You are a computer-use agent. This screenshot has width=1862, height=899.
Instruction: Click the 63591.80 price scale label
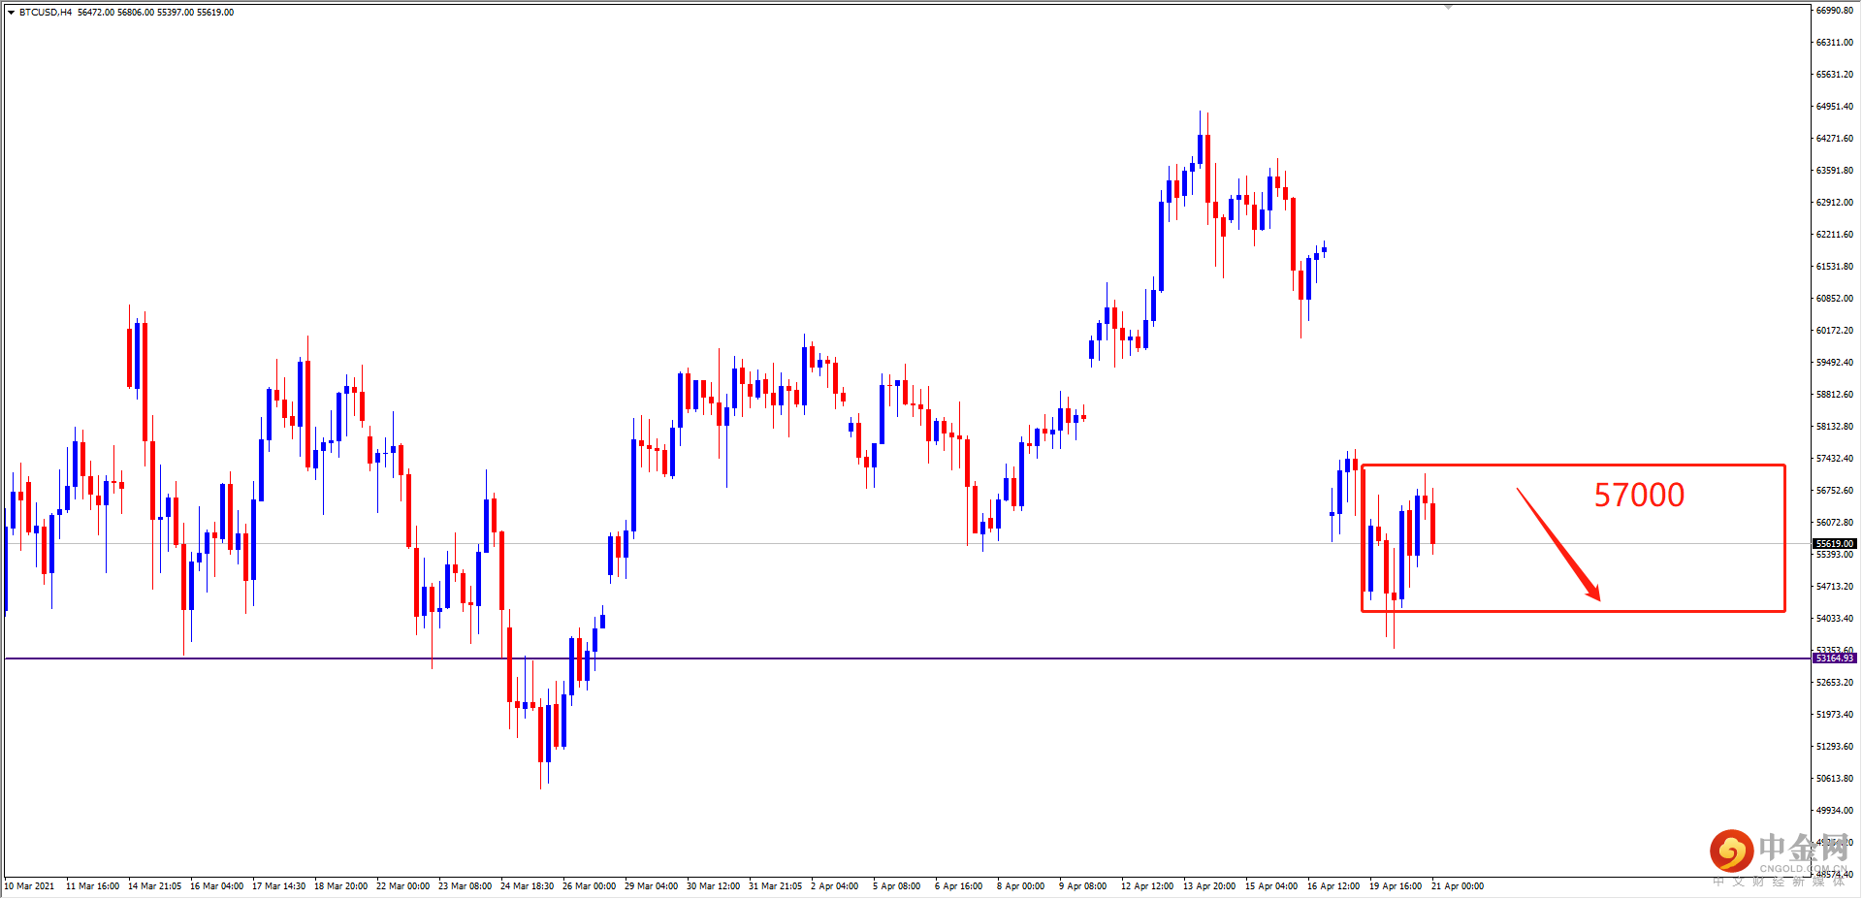coord(1834,171)
